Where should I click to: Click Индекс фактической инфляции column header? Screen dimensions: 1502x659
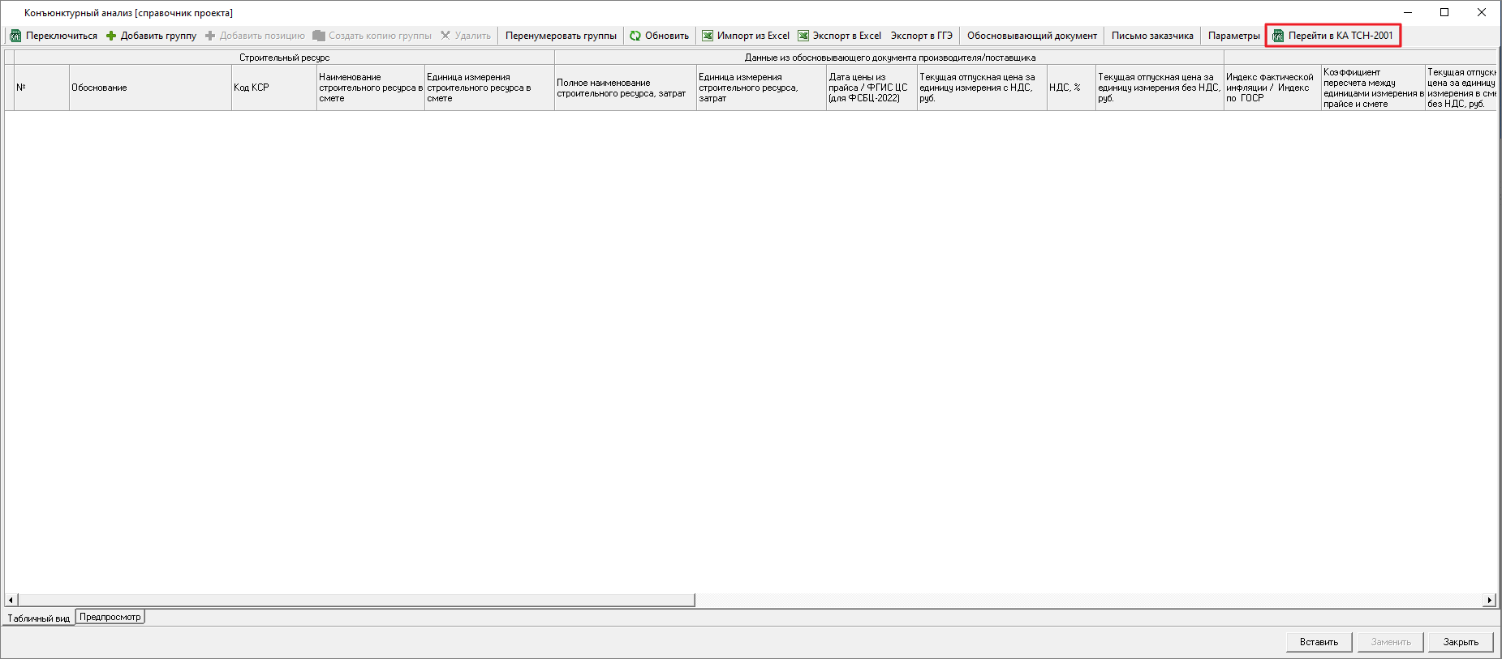click(x=1272, y=88)
